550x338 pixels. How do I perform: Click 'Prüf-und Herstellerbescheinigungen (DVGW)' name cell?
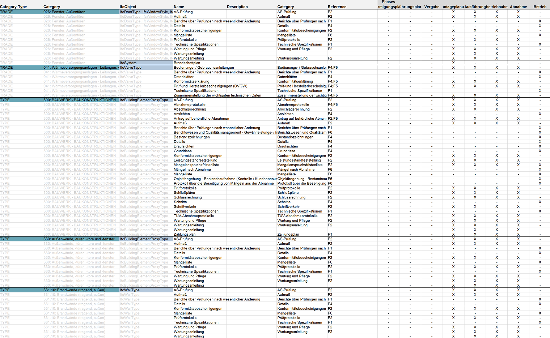pos(210,86)
